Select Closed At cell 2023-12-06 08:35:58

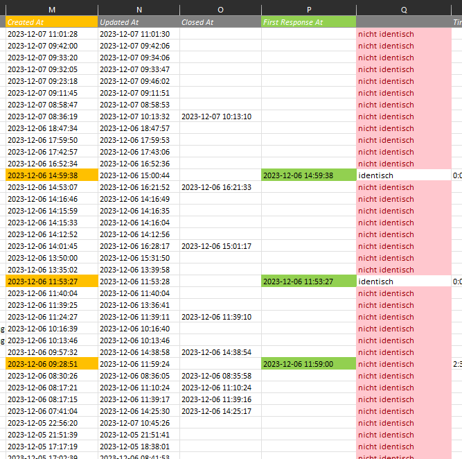point(220,376)
